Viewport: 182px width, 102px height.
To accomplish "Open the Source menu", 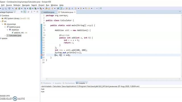I will pos(9,5).
